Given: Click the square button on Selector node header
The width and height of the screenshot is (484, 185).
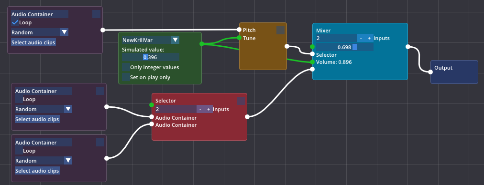Looking at the screenshot, I should coord(241,101).
